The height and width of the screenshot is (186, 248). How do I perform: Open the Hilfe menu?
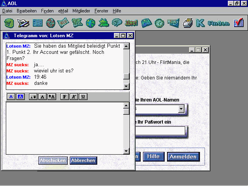pyautogui.click(x=117, y=11)
